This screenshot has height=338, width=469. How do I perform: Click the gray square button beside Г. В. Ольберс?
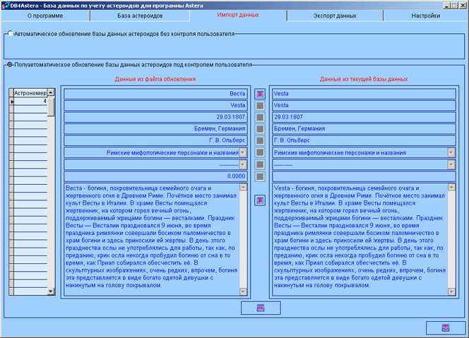pyautogui.click(x=260, y=140)
